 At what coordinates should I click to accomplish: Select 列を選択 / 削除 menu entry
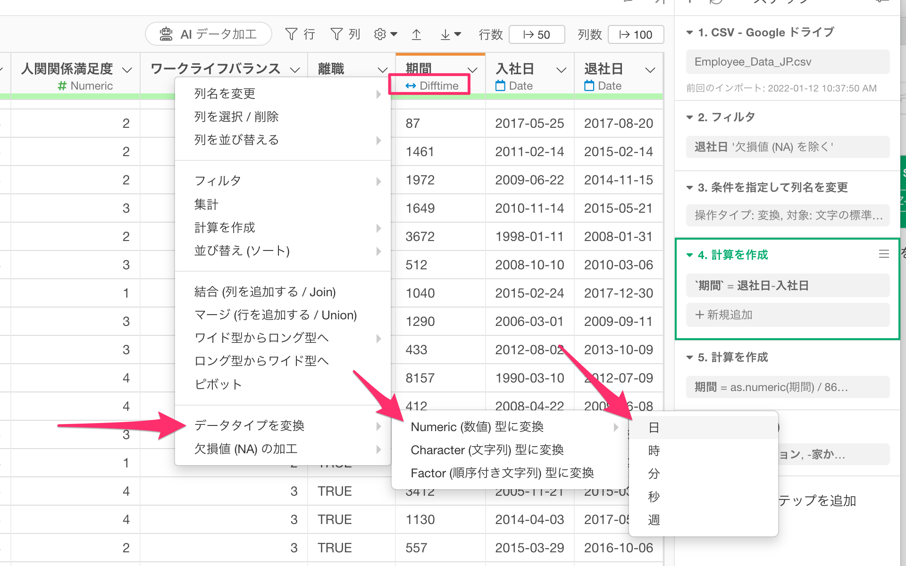[x=283, y=117]
